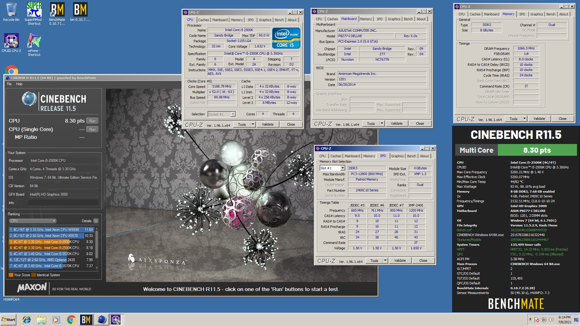Open the wPrime shortcut icon
Viewport: 580px width, 326px height.
34,45
